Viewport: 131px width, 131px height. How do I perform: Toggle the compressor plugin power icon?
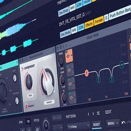click(x=20, y=61)
